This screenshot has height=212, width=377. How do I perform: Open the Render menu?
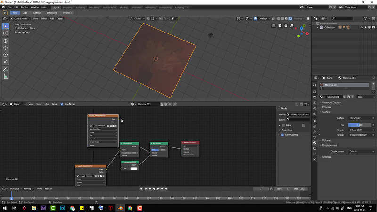pos(25,7)
